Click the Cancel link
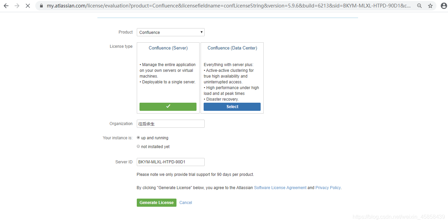The image size is (448, 223). (186, 203)
